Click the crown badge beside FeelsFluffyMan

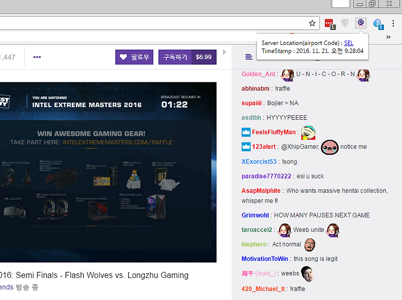click(x=246, y=132)
